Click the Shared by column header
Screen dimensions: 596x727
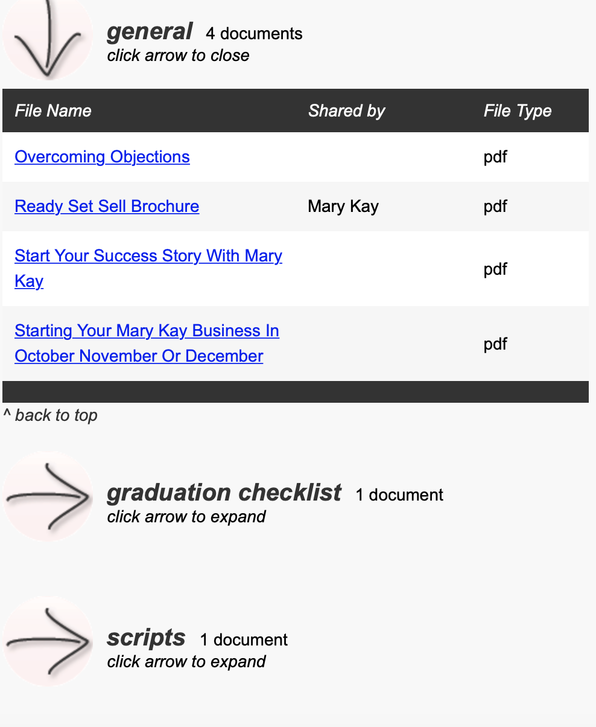tap(346, 111)
